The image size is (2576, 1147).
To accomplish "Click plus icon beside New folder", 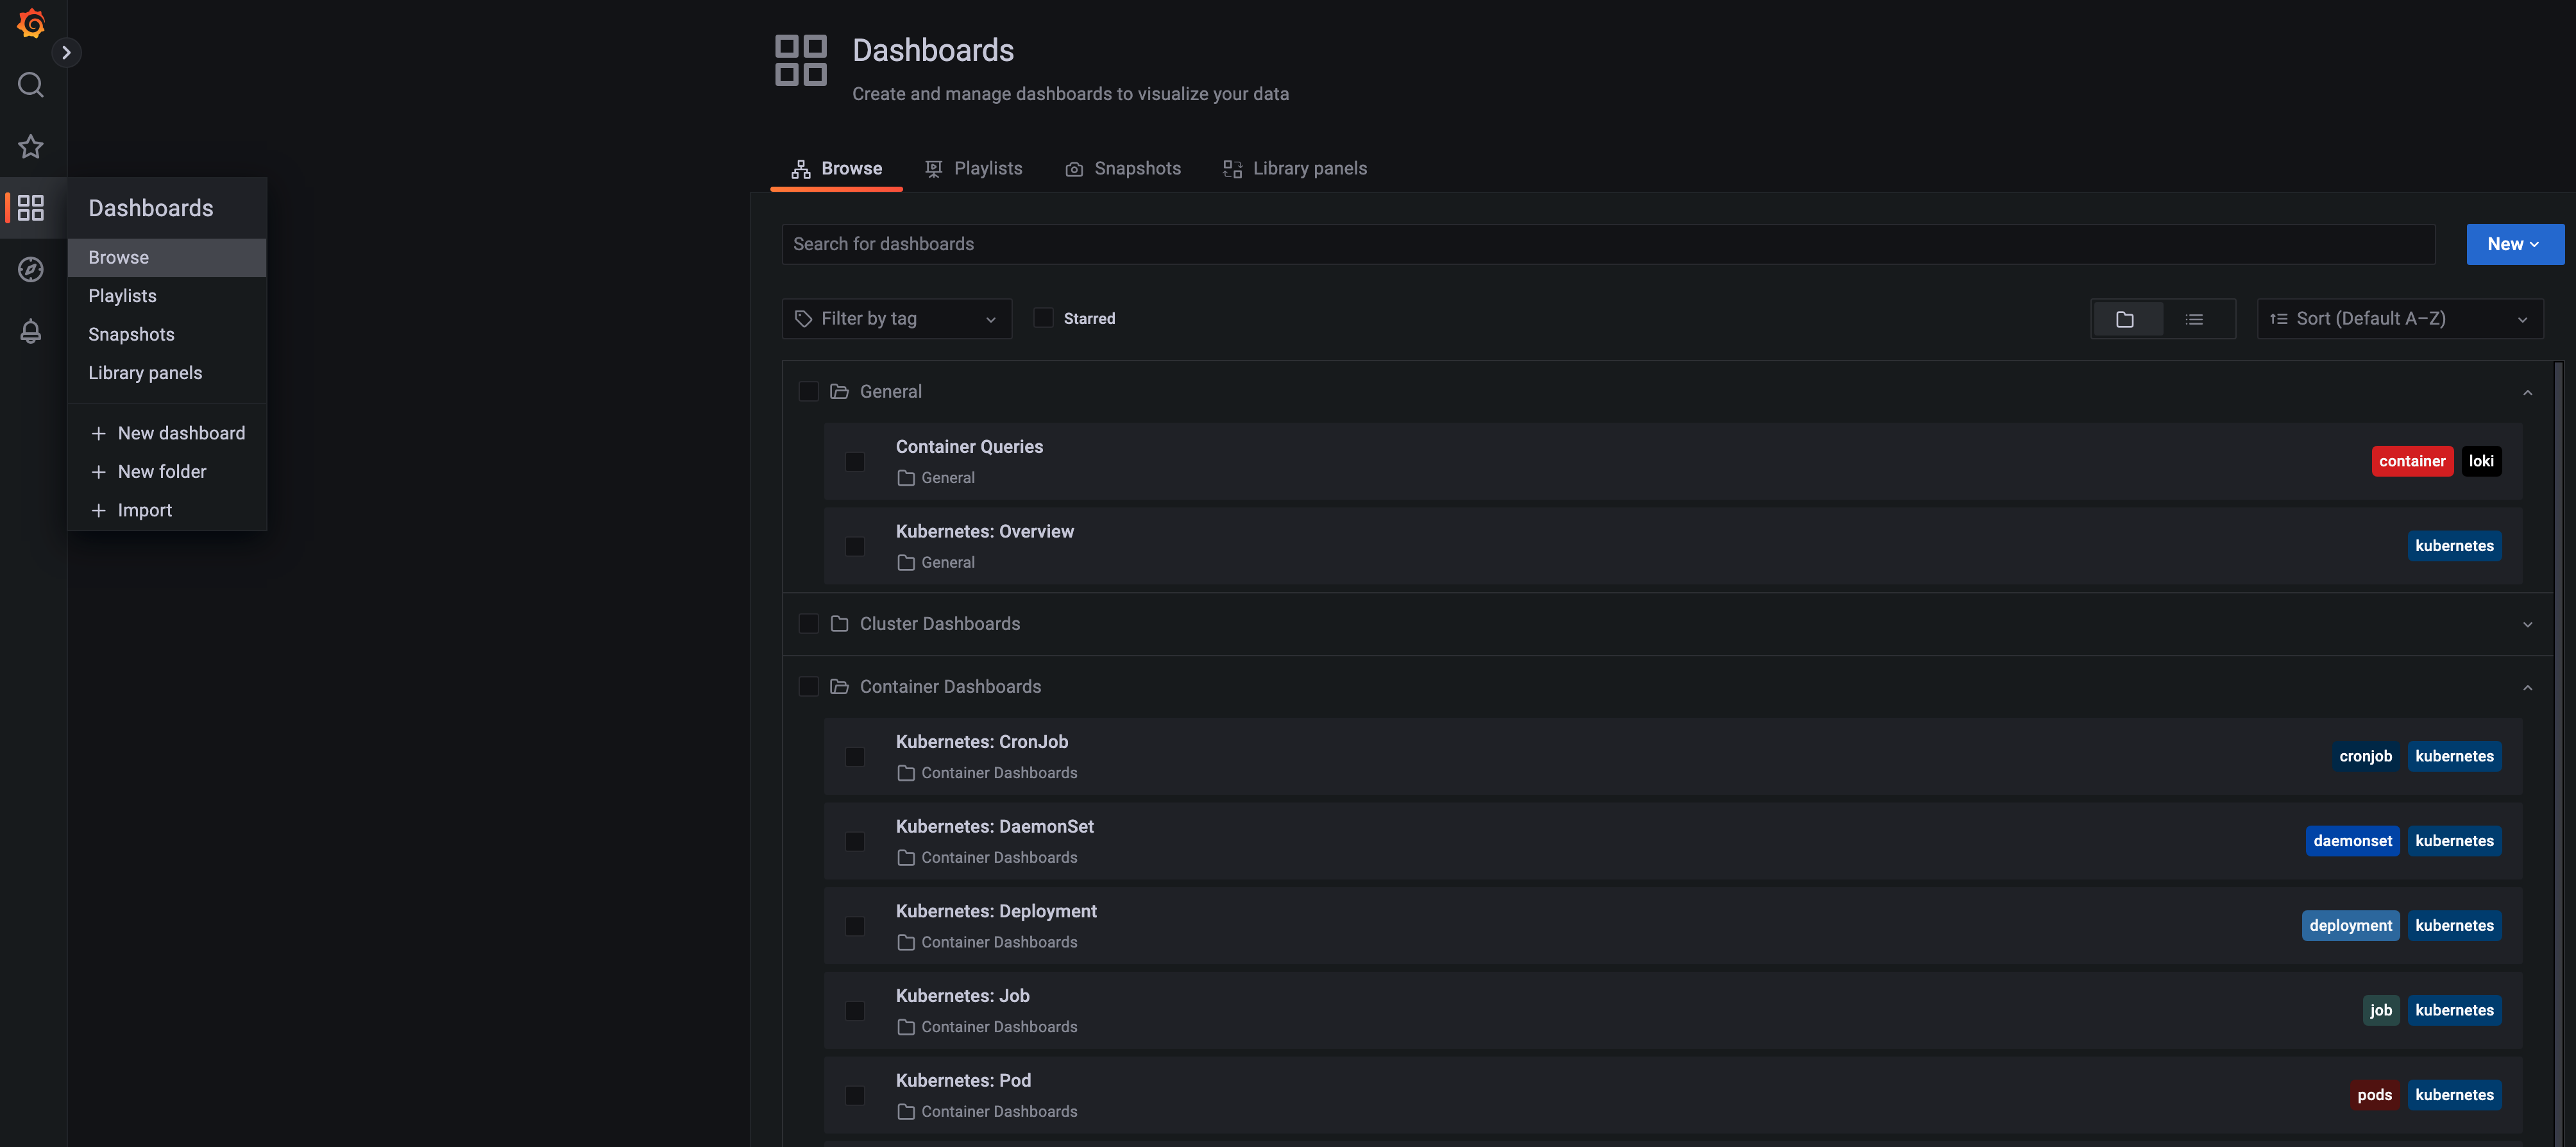I will coord(98,472).
